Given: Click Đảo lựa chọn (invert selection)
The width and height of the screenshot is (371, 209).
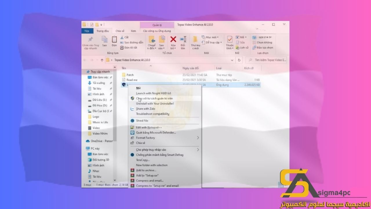Looking at the screenshot, I should coord(263,48).
